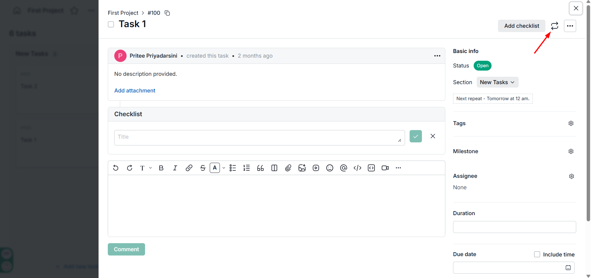
Task: Mark Task 1 as complete checkbox
Action: pyautogui.click(x=111, y=24)
